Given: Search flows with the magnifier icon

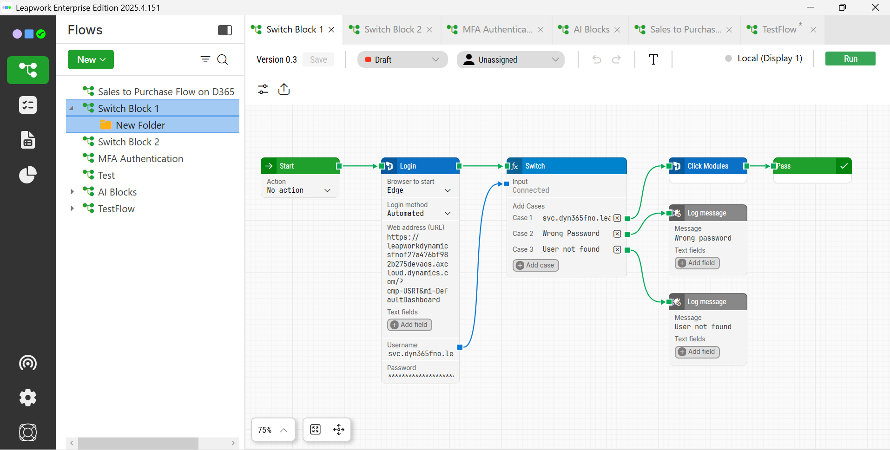Looking at the screenshot, I should point(223,59).
